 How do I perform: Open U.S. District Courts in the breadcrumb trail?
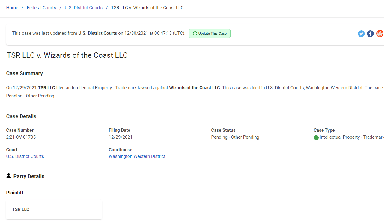pyautogui.click(x=84, y=8)
